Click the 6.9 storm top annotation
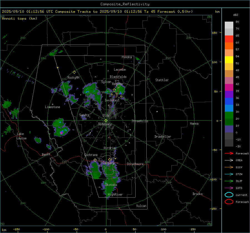The width and height of the screenshot is (250, 233). 114,94
